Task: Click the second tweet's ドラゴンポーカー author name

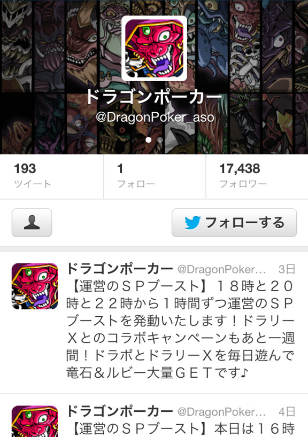Action: click(x=120, y=411)
